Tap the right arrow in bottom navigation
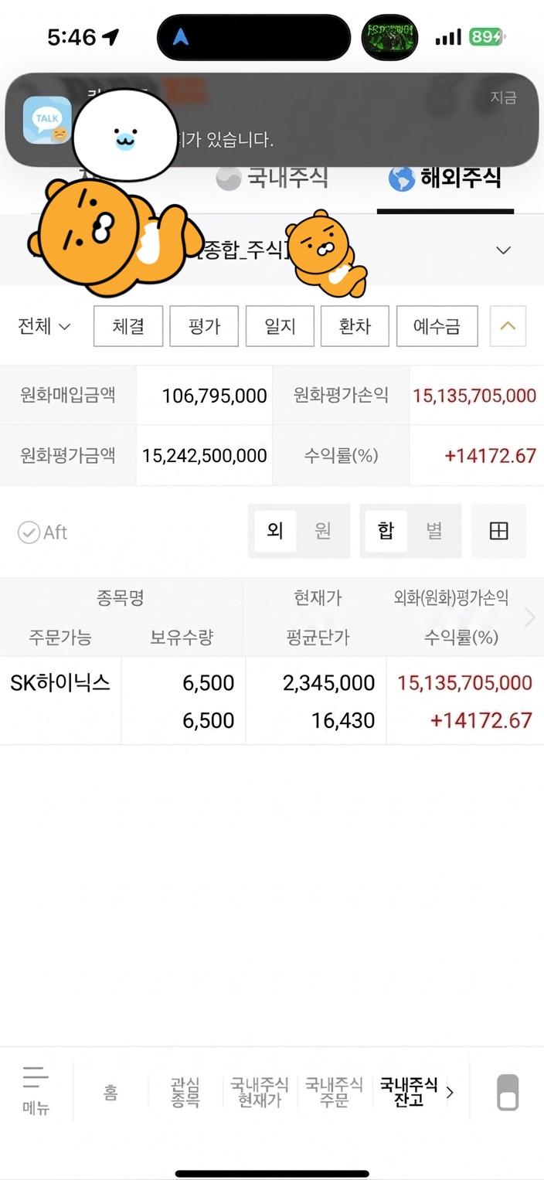This screenshot has height=1180, width=544. coord(450,1092)
